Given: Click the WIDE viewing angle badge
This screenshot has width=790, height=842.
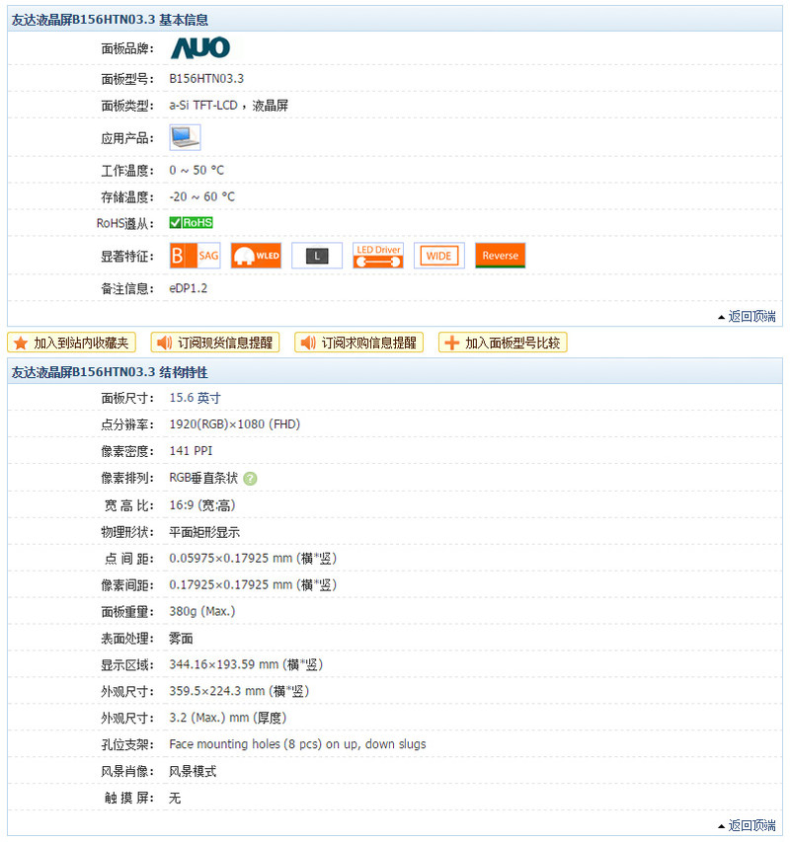Looking at the screenshot, I should point(438,255).
